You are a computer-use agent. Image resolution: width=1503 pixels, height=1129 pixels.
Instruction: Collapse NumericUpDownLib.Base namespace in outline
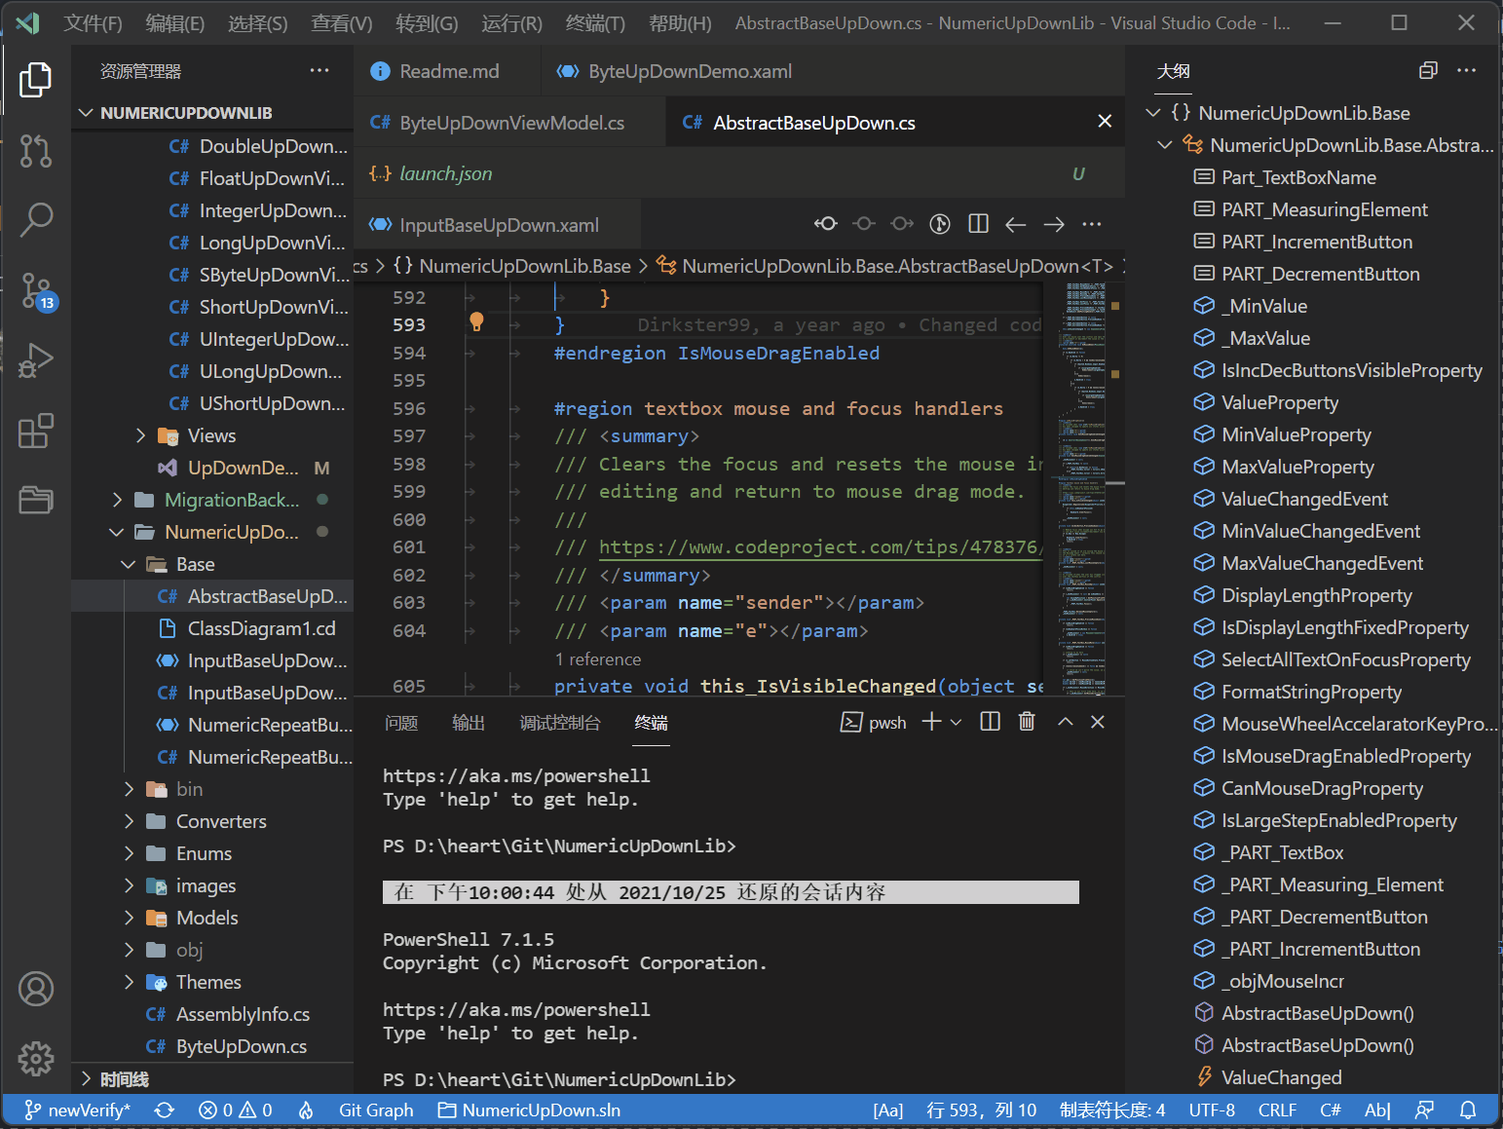coord(1154,113)
